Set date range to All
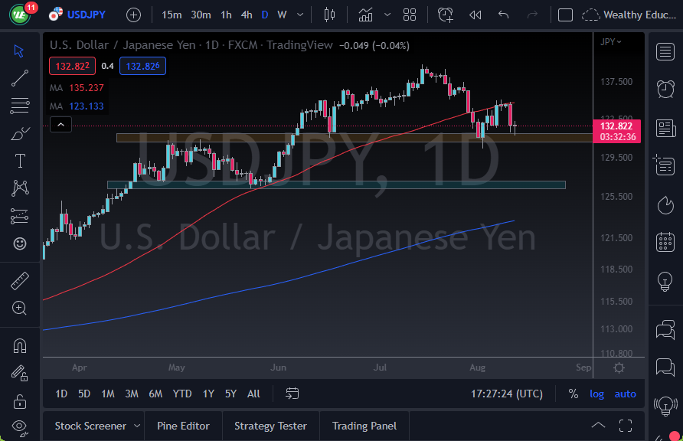Viewport: 683px width, 441px height. tap(253, 394)
